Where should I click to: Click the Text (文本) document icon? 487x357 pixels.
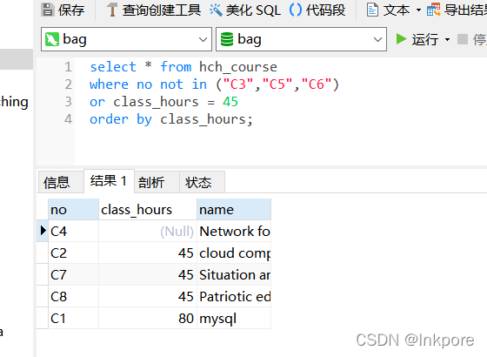[x=372, y=10]
